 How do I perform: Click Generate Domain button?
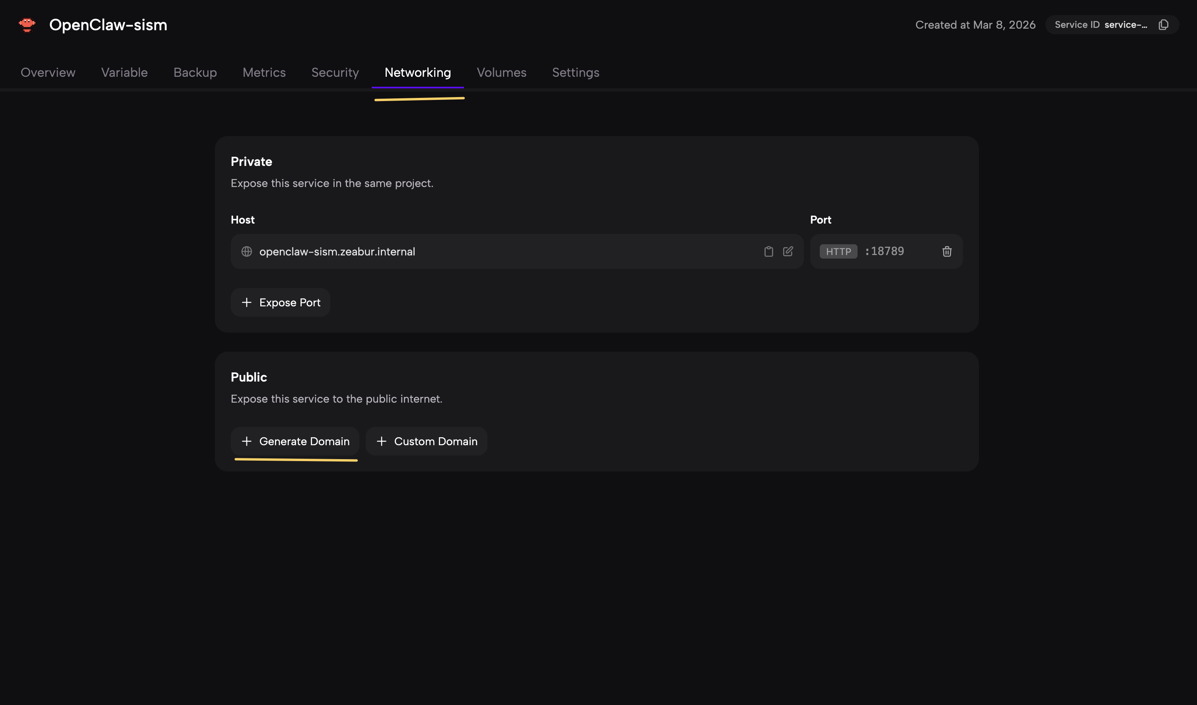point(295,441)
